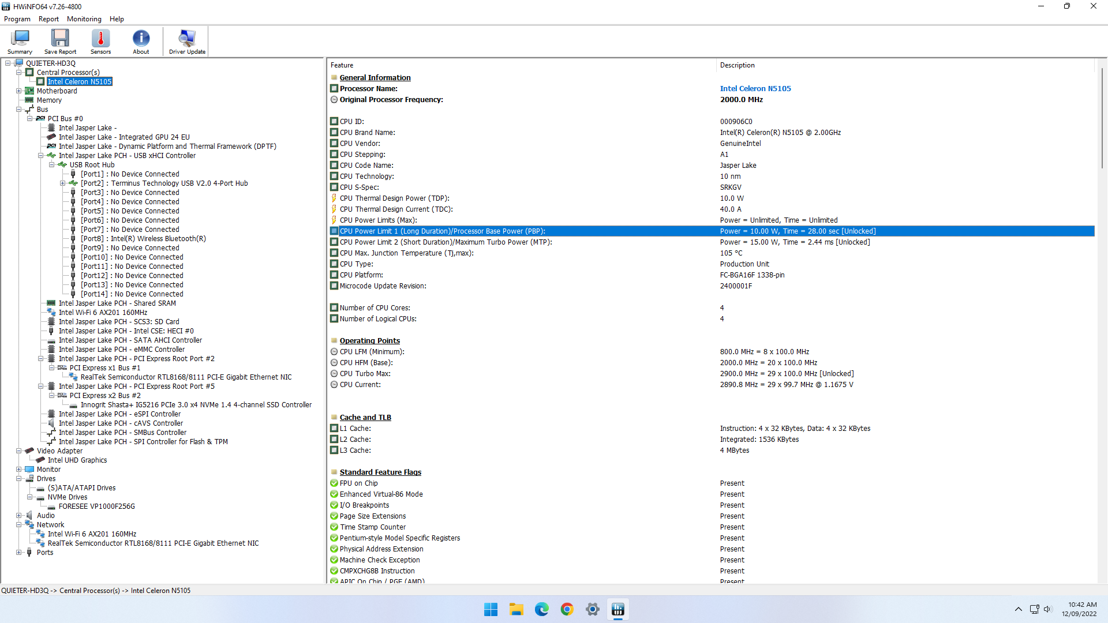Select CPU Thermal Design Power (TDP) row
The width and height of the screenshot is (1108, 623).
(711, 198)
